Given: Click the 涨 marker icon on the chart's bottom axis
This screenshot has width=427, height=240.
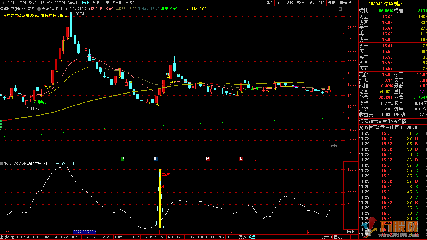Looking at the screenshot, I should (241, 159).
